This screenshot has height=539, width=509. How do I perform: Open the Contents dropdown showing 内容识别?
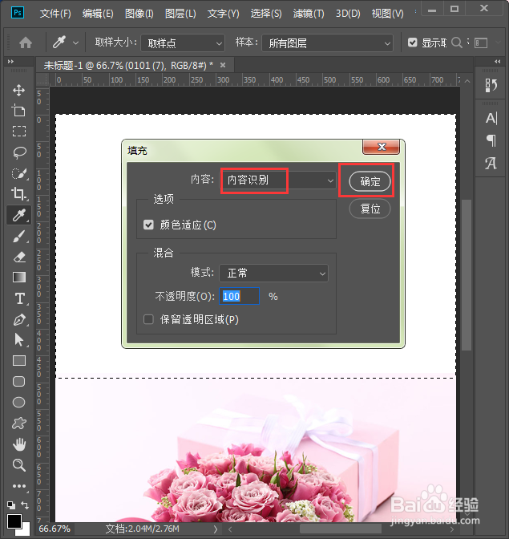(277, 180)
